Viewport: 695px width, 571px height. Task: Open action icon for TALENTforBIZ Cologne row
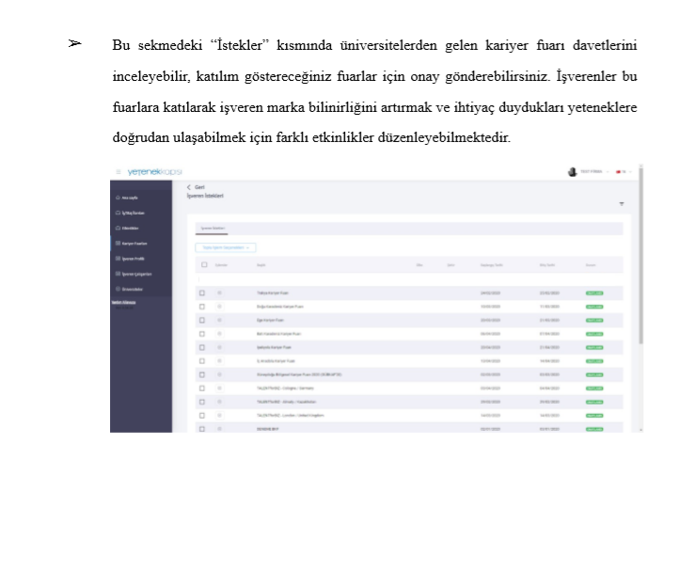(x=219, y=389)
